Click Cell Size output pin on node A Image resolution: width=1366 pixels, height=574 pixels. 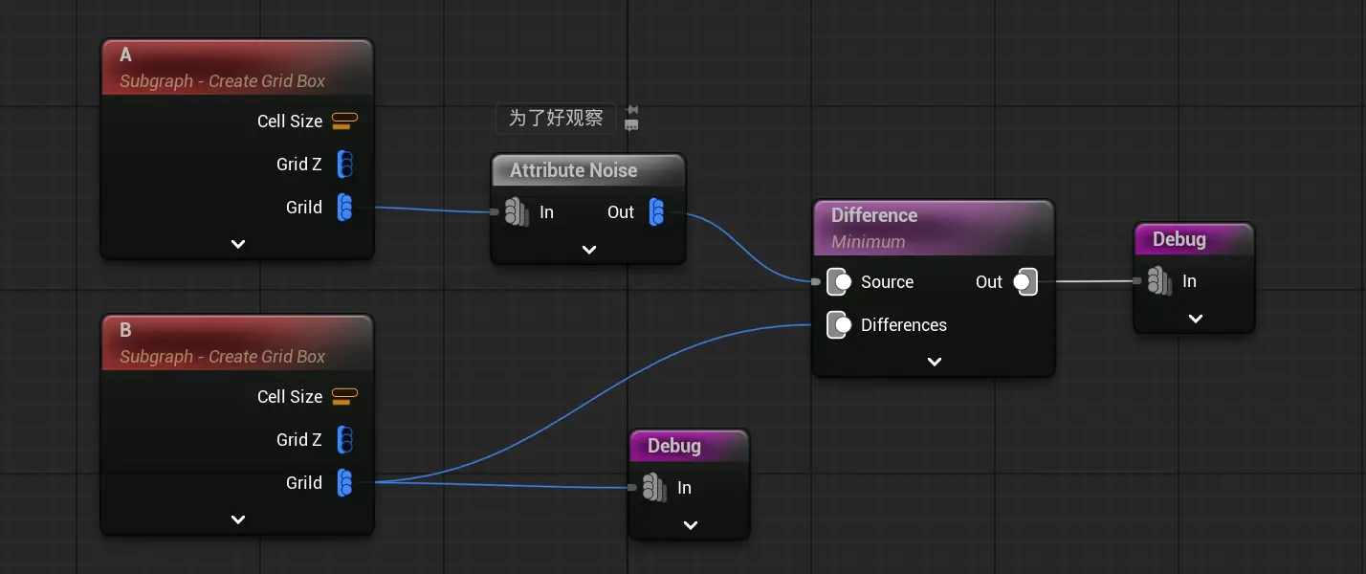(x=344, y=121)
